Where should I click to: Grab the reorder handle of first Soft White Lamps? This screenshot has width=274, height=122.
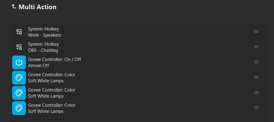pyautogui.click(x=256, y=77)
